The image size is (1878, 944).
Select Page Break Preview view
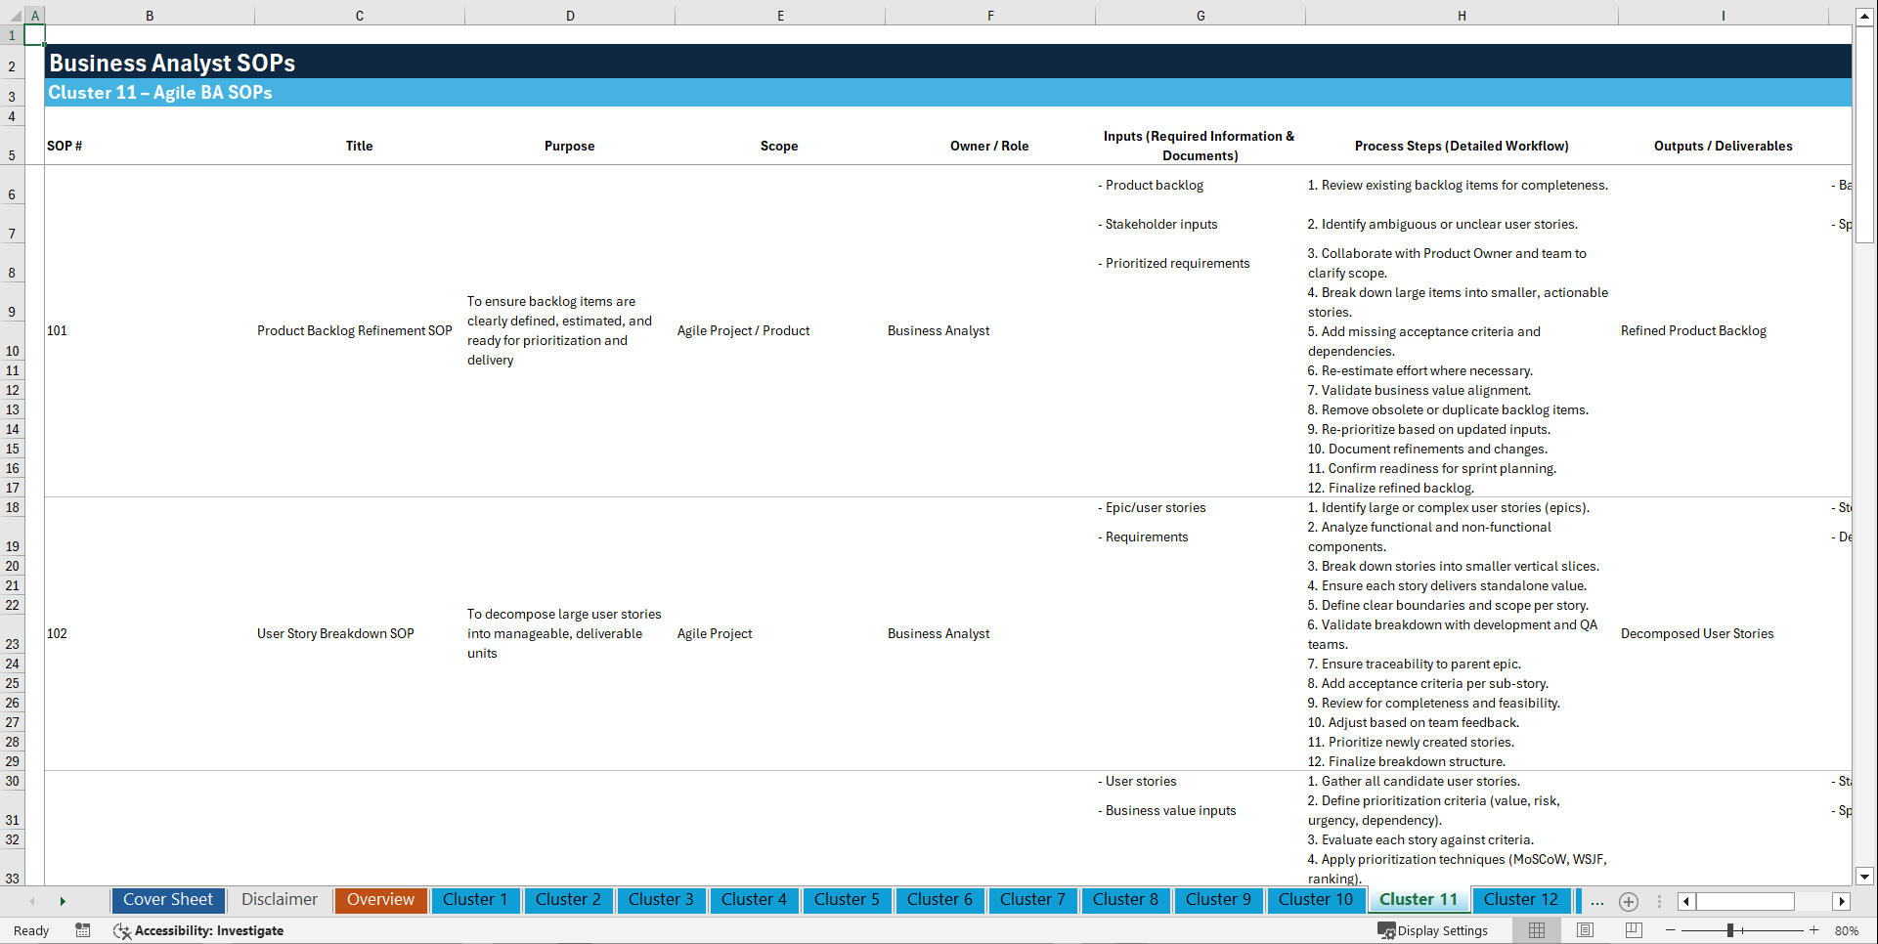[x=1633, y=930]
